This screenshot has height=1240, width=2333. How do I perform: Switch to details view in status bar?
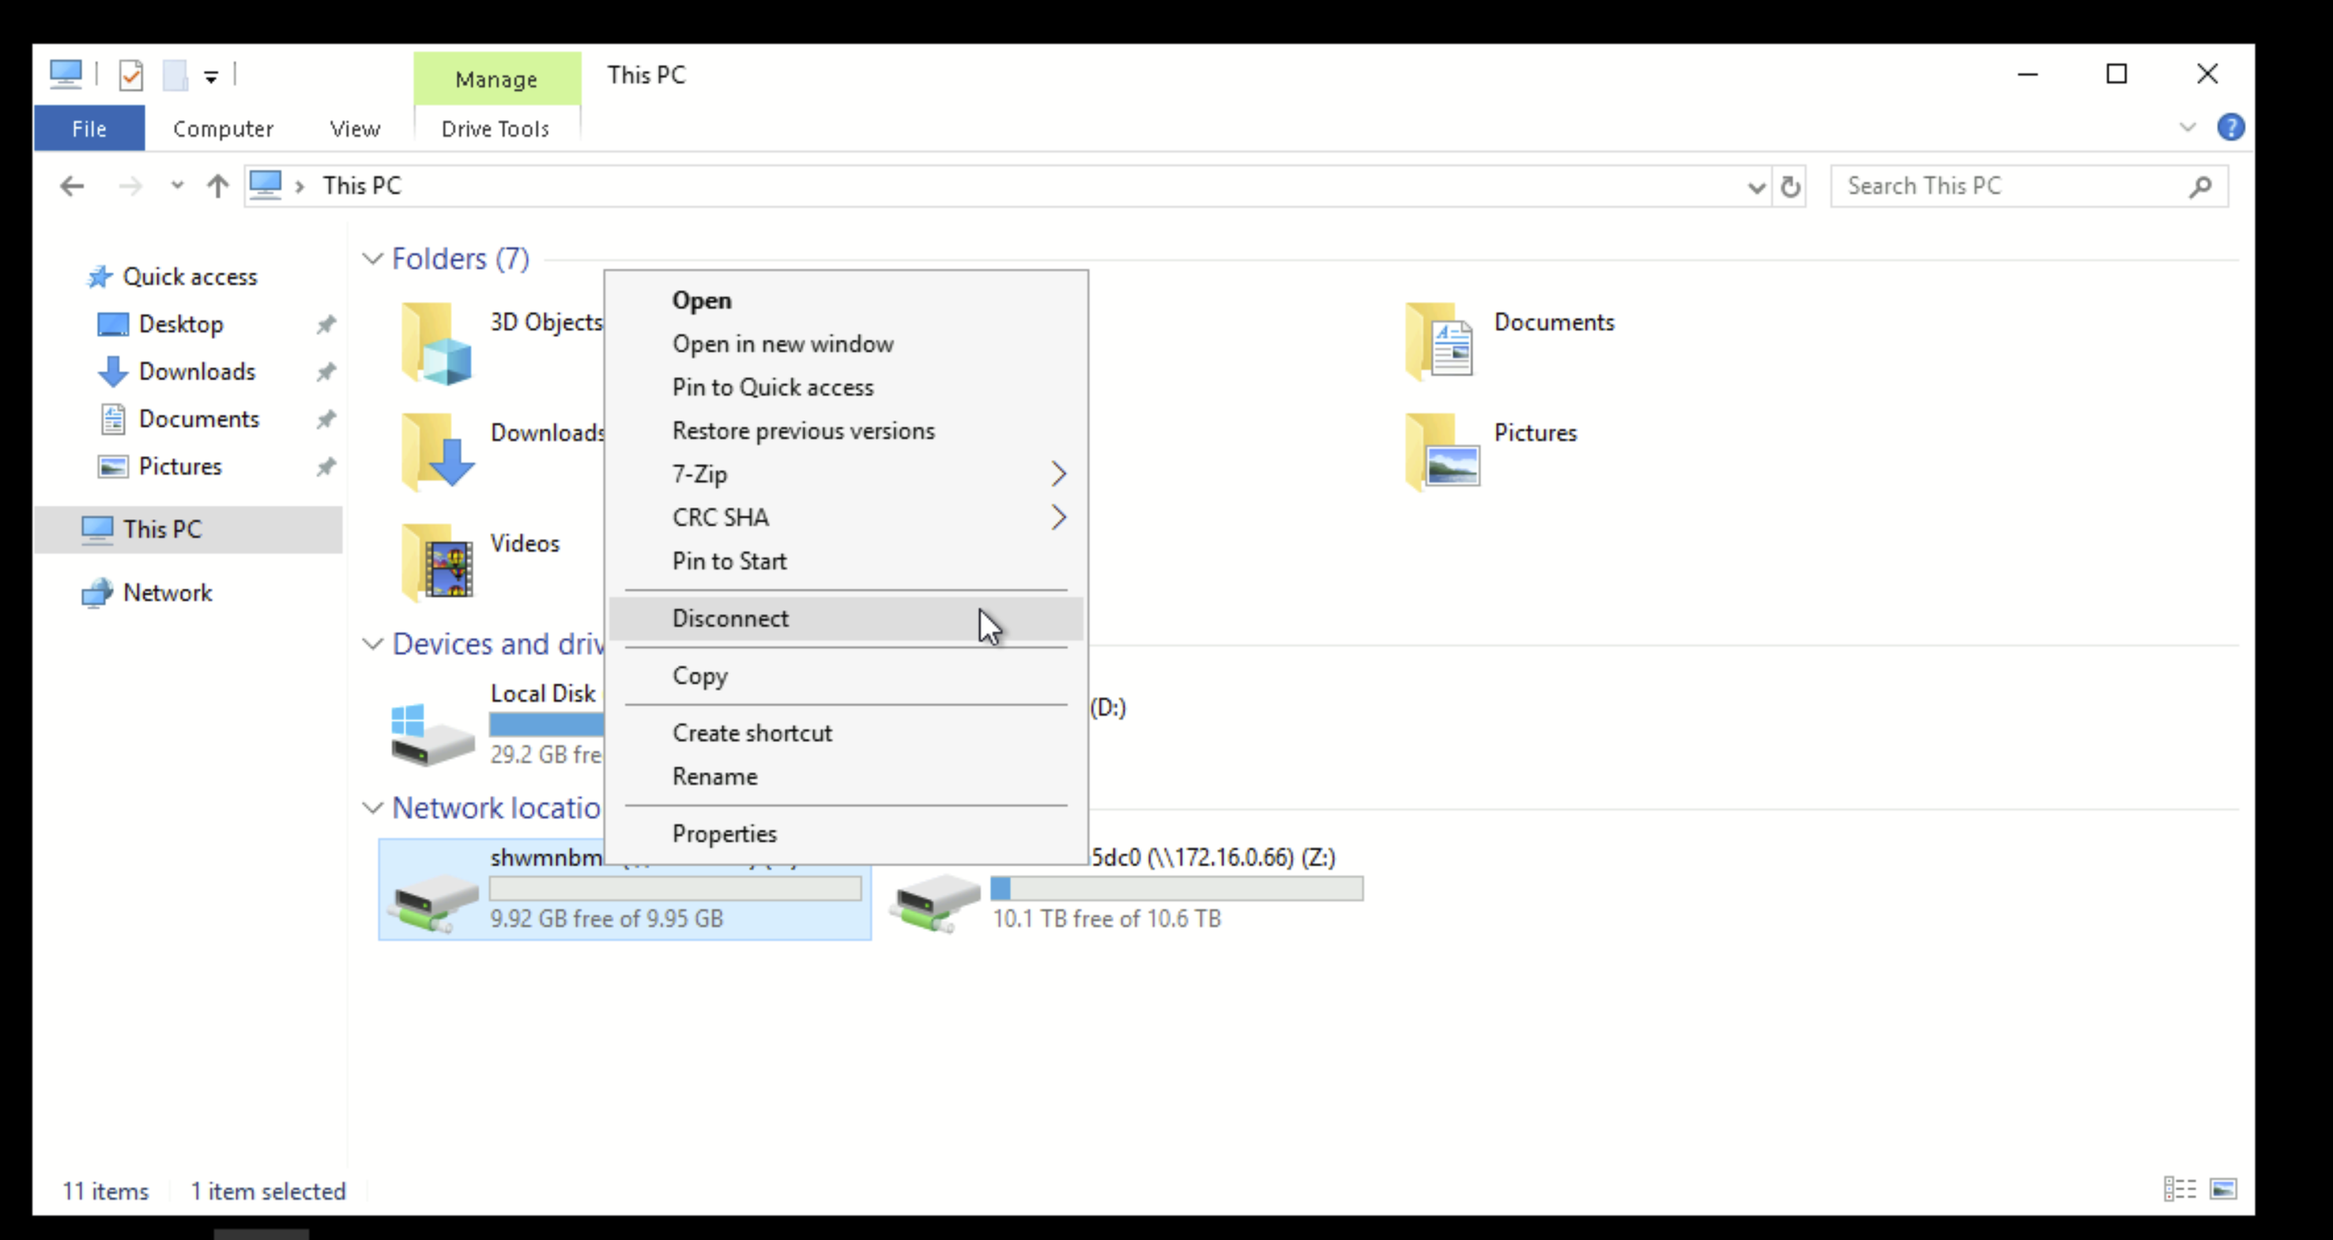click(x=2180, y=1189)
